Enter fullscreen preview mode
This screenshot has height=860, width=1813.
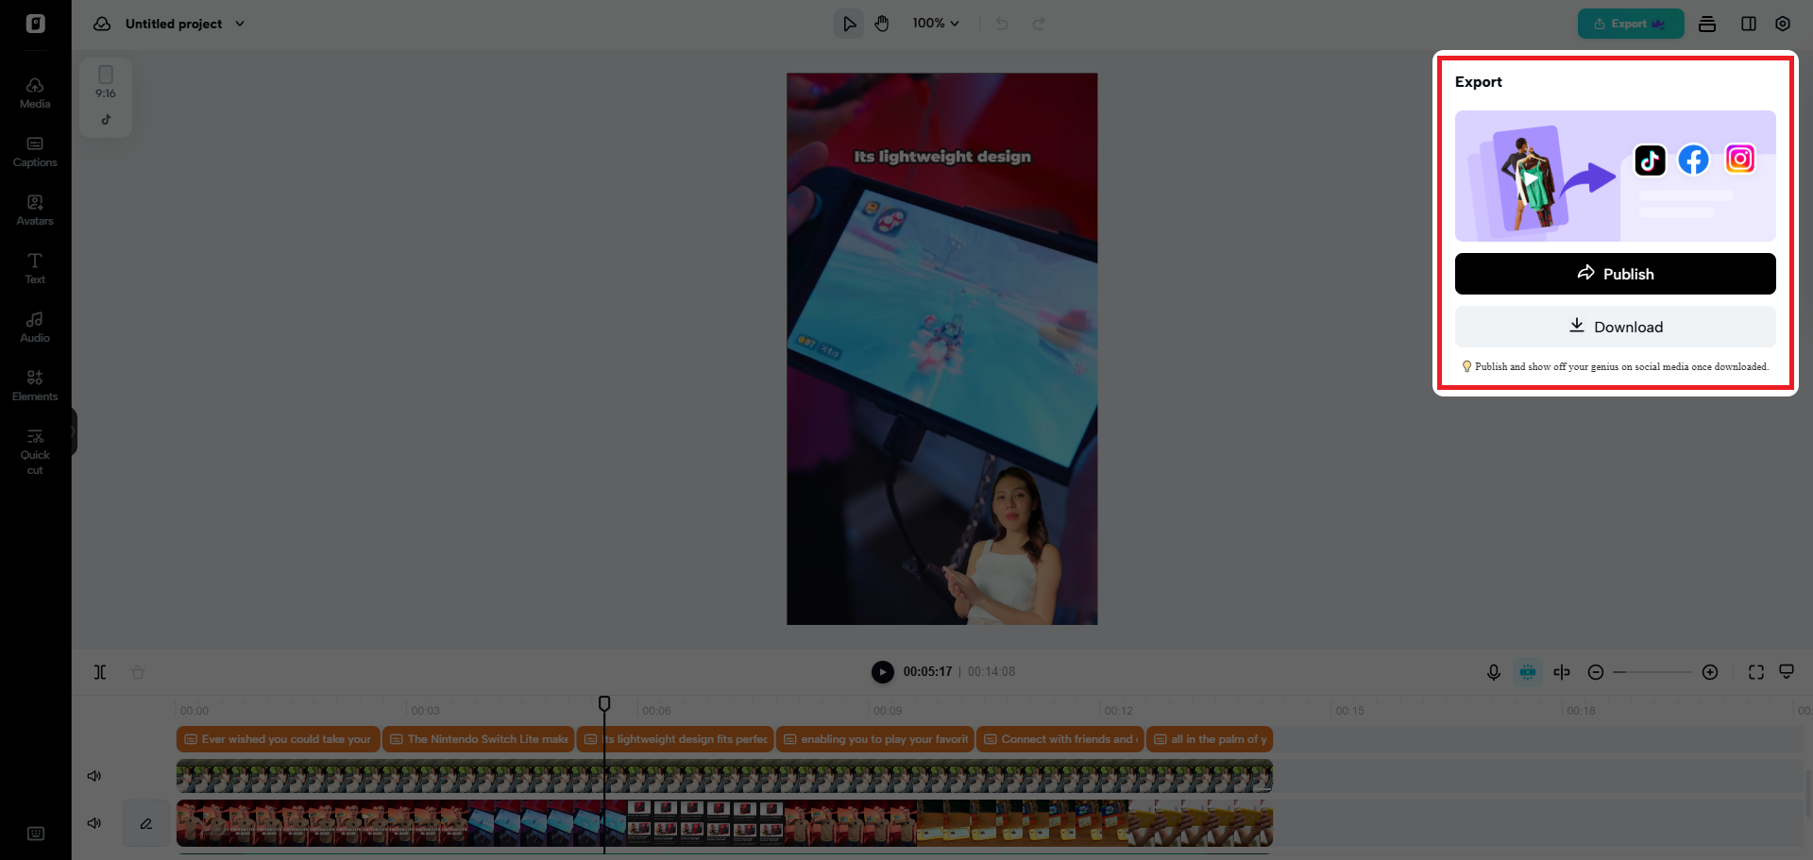[x=1756, y=672]
